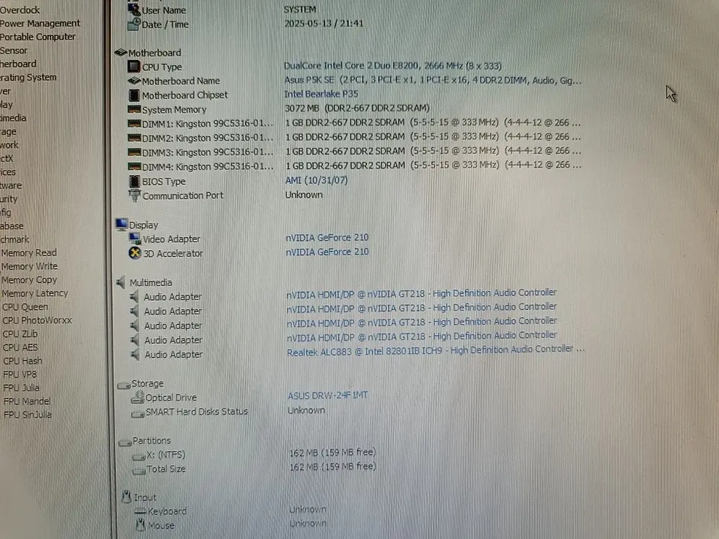Click the DIMM3 memory module icon
Viewport: 719px width, 539px height.
134,152
